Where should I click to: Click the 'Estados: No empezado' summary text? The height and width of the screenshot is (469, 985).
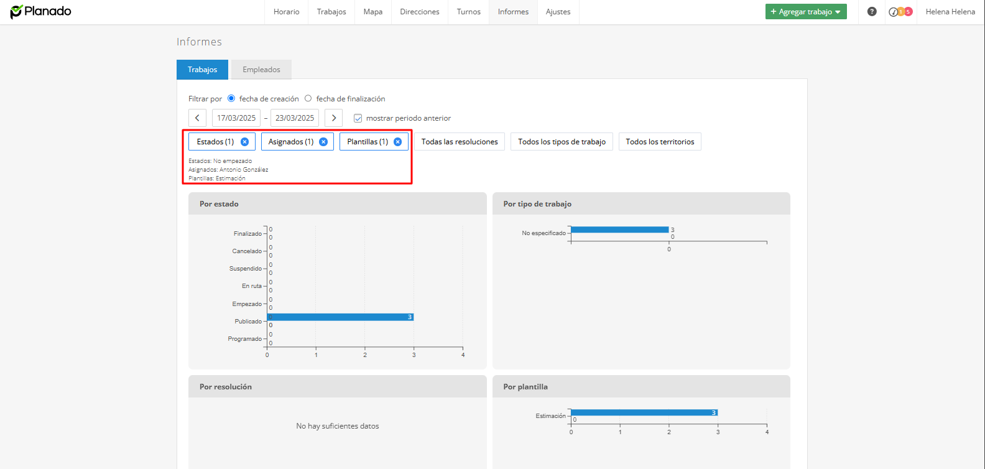click(x=220, y=161)
